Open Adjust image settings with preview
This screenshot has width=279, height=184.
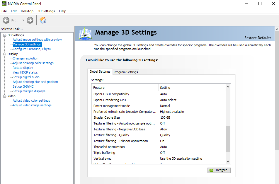(37, 40)
